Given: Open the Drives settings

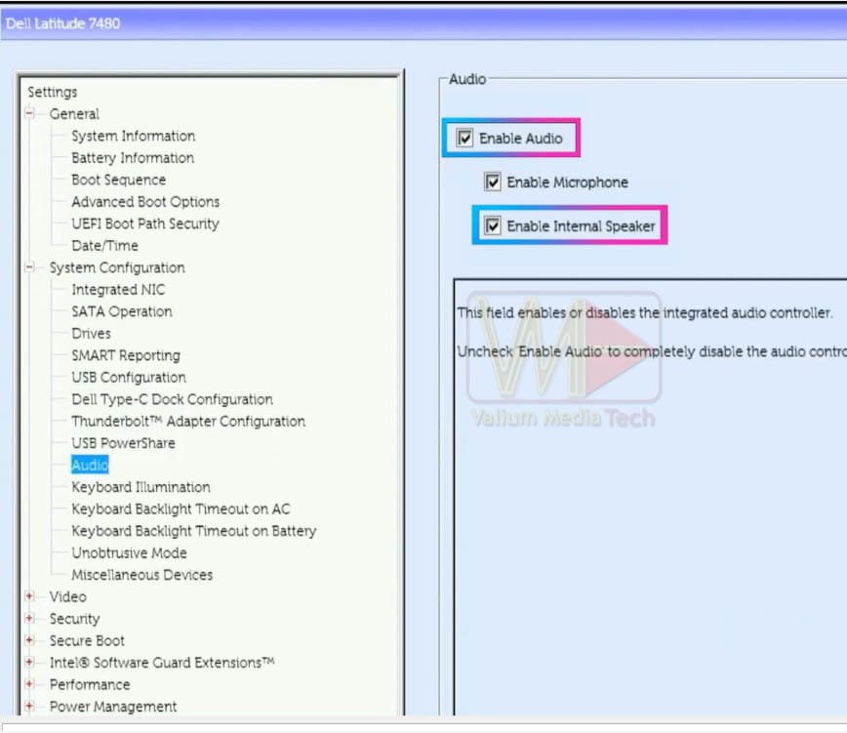Looking at the screenshot, I should pos(92,333).
